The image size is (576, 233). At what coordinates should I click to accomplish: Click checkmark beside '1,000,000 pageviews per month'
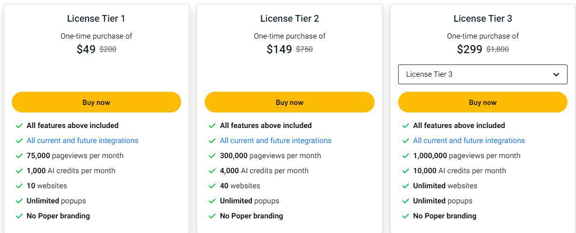point(406,156)
